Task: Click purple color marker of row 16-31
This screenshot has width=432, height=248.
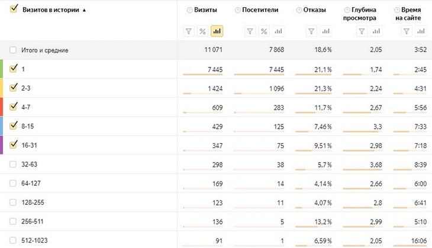Action: (2, 145)
